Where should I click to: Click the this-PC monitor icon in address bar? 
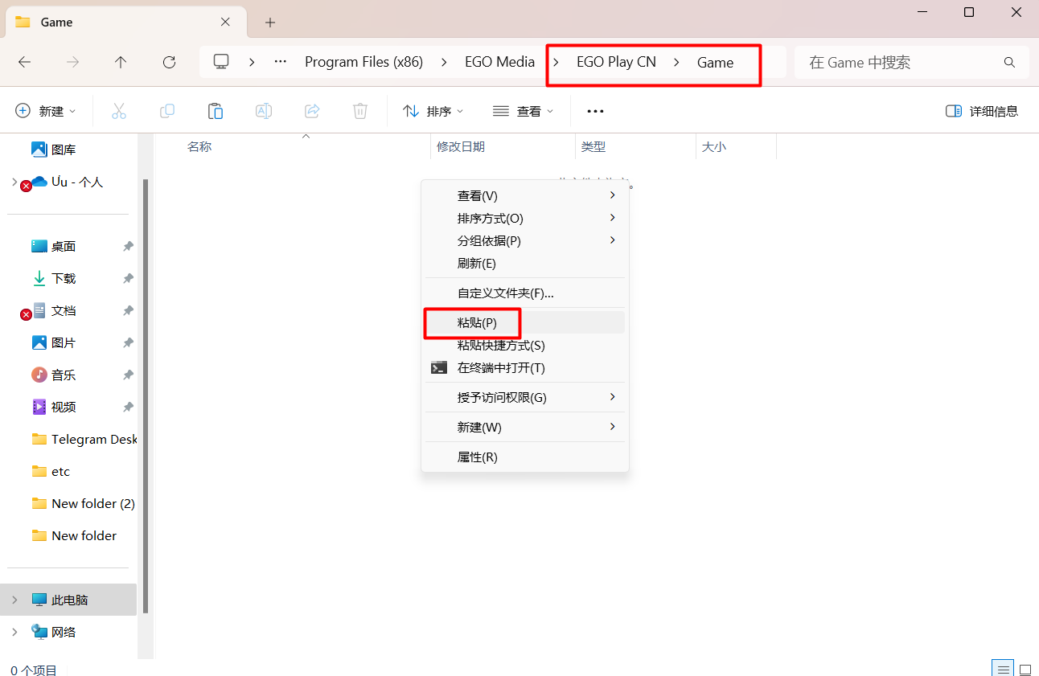(x=221, y=62)
